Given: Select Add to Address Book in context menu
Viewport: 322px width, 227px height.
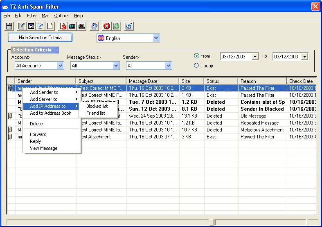Looking at the screenshot, I should [51, 113].
